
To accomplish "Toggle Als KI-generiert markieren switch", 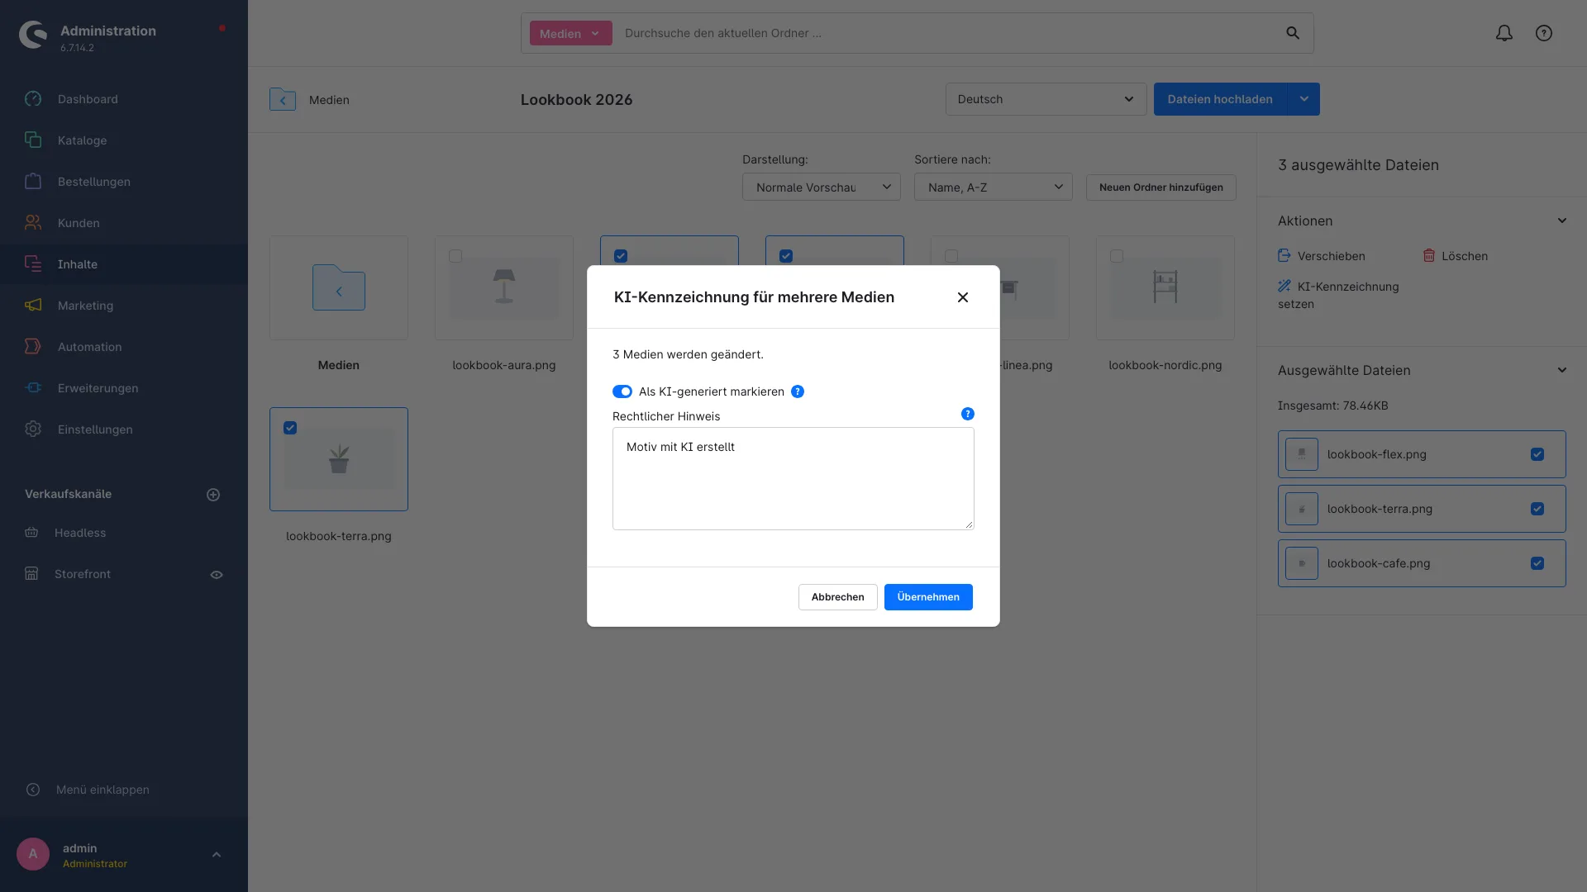I will [x=622, y=391].
